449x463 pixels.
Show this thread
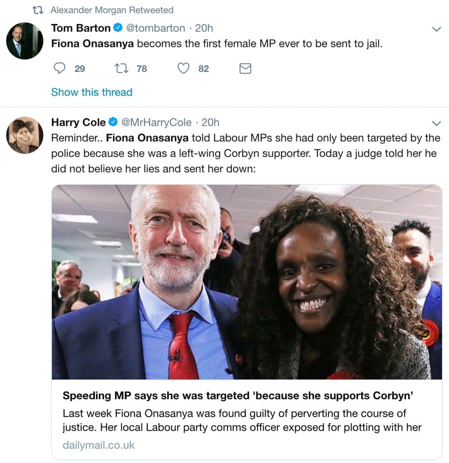point(92,92)
